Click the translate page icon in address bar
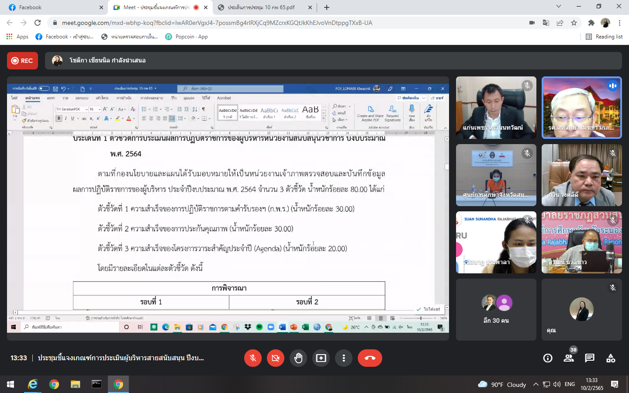The image size is (629, 393). coord(546,23)
